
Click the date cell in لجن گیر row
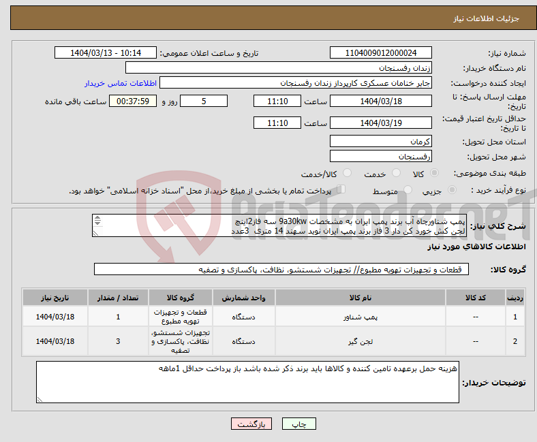[x=55, y=341]
